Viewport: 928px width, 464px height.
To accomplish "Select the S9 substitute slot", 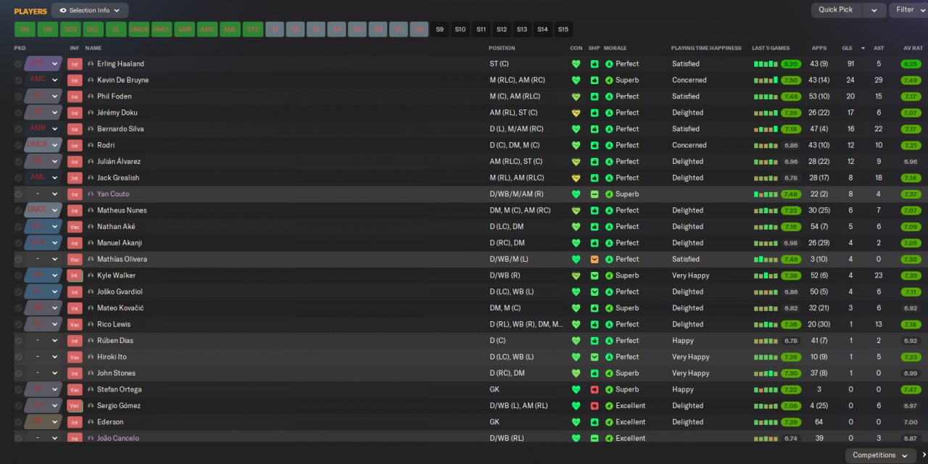I will (x=439, y=30).
